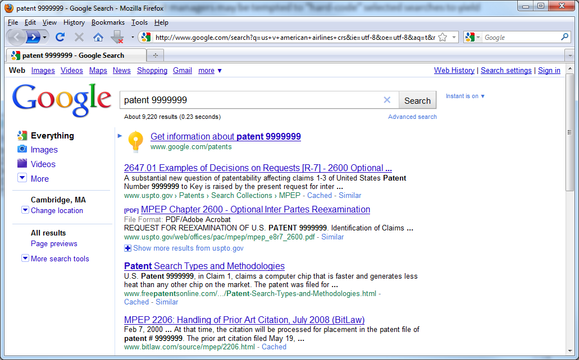This screenshot has height=360, width=579.
Task: Click the camera icon next to Images
Action: coord(22,149)
